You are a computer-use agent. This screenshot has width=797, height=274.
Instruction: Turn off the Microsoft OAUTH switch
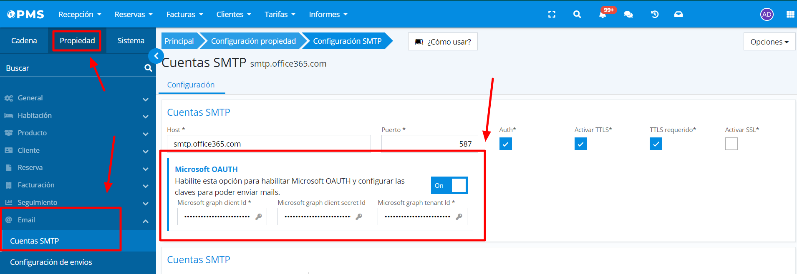click(449, 185)
